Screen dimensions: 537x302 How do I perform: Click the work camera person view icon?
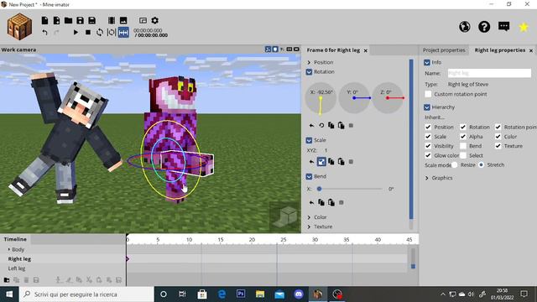[268, 49]
